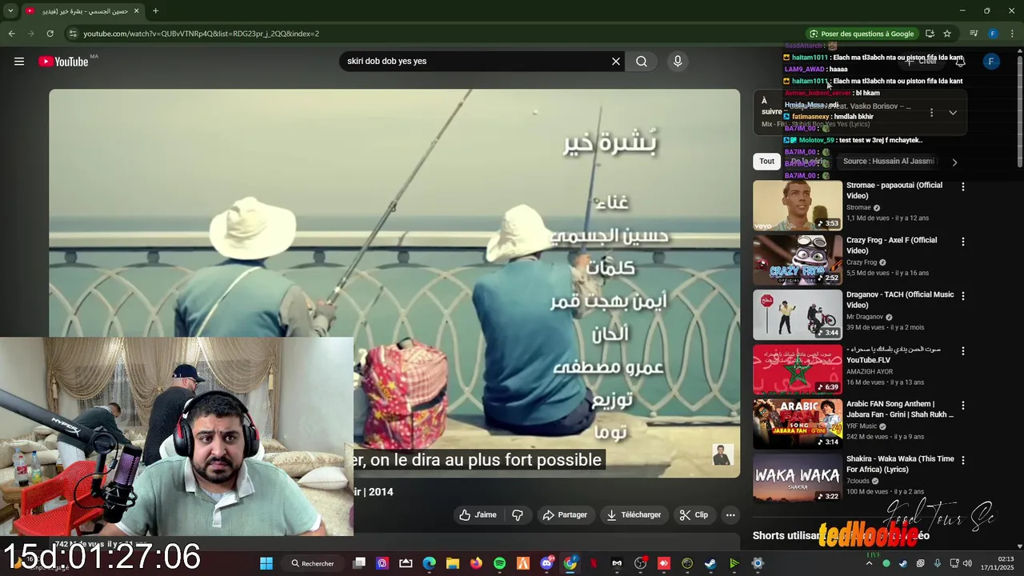Image resolution: width=1024 pixels, height=576 pixels.
Task: Open a new browser tab with plus
Action: point(155,11)
